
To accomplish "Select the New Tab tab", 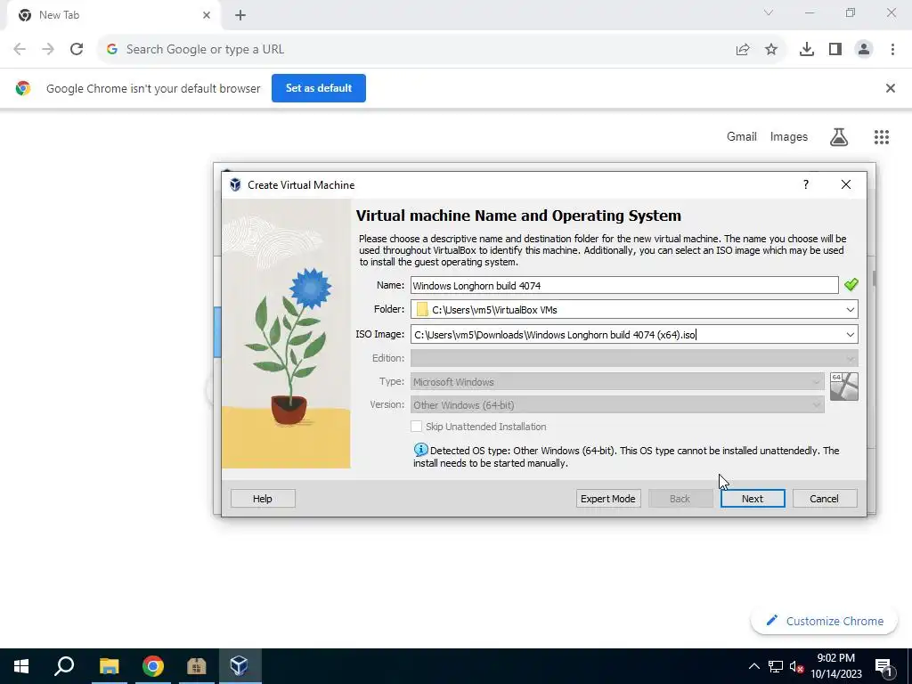I will [113, 15].
